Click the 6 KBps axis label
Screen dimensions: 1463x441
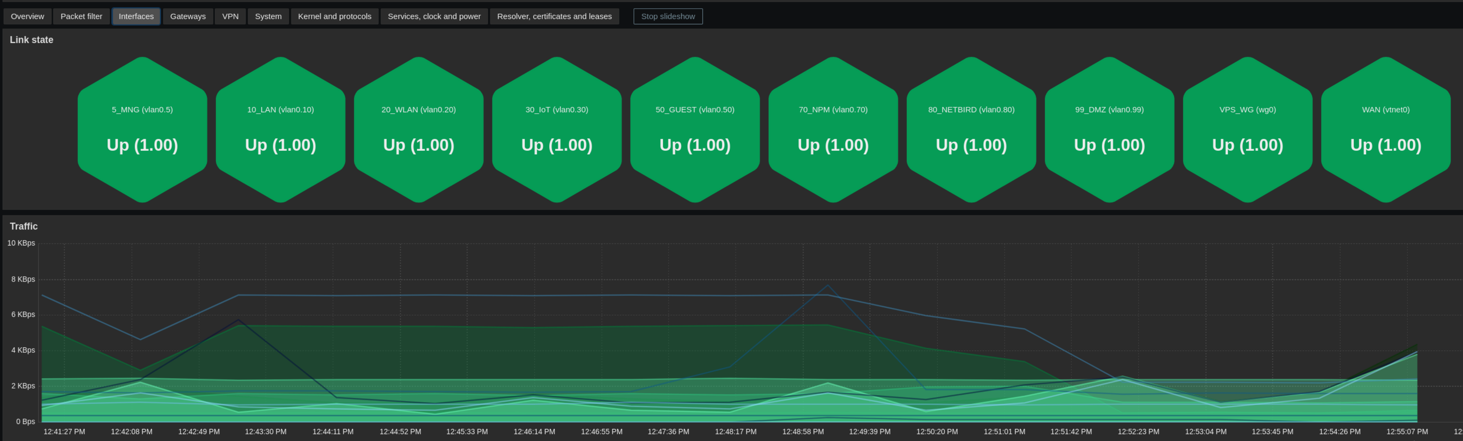click(23, 314)
